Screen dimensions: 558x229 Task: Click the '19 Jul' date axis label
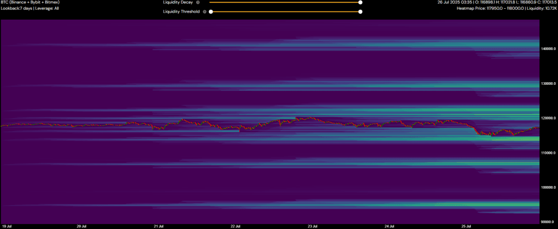click(7, 226)
